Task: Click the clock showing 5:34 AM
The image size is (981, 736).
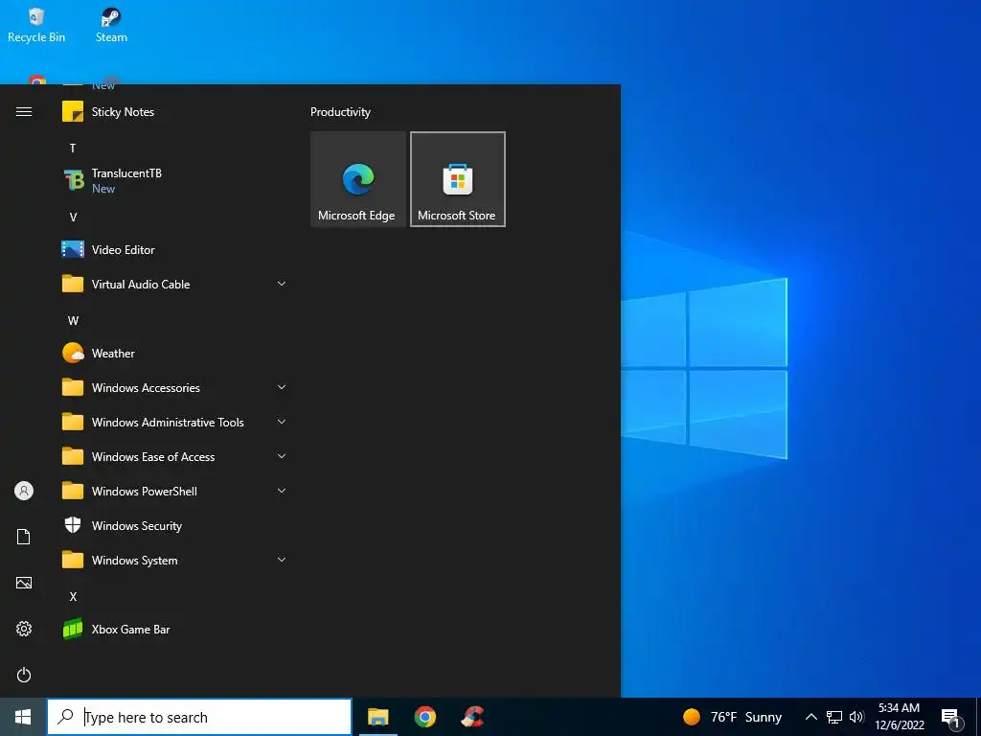Action: tap(899, 708)
